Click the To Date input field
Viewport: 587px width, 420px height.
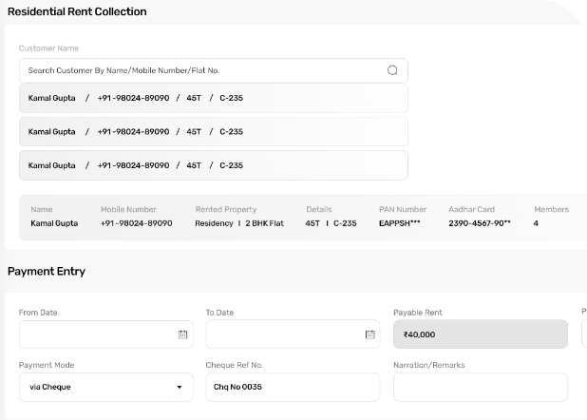(293, 334)
